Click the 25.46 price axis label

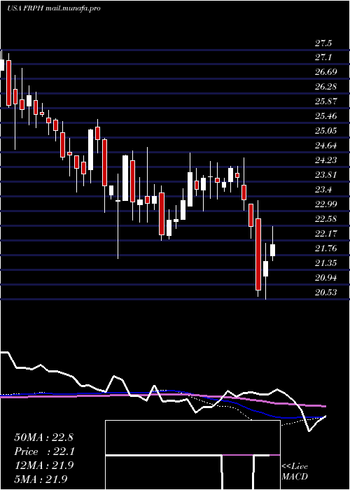click(325, 116)
